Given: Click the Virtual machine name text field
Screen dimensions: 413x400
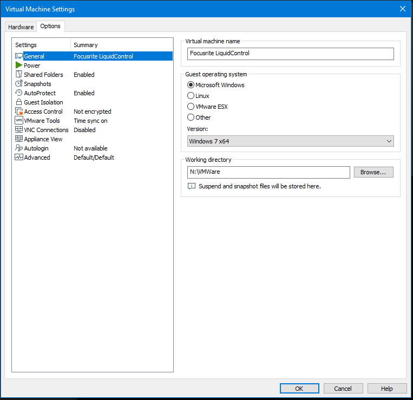Looking at the screenshot, I should tap(291, 54).
